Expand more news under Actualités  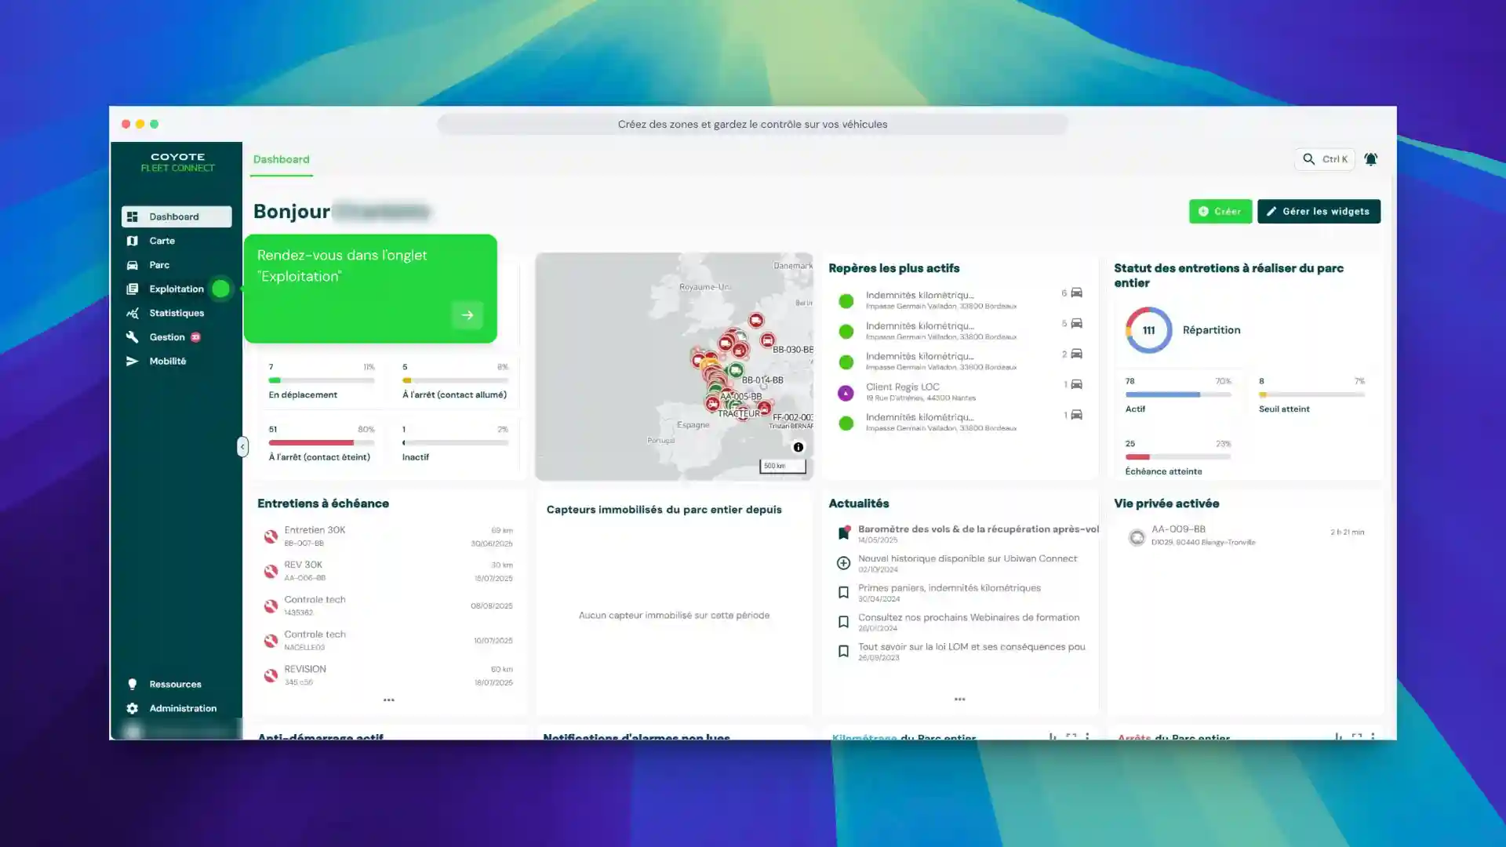(959, 699)
